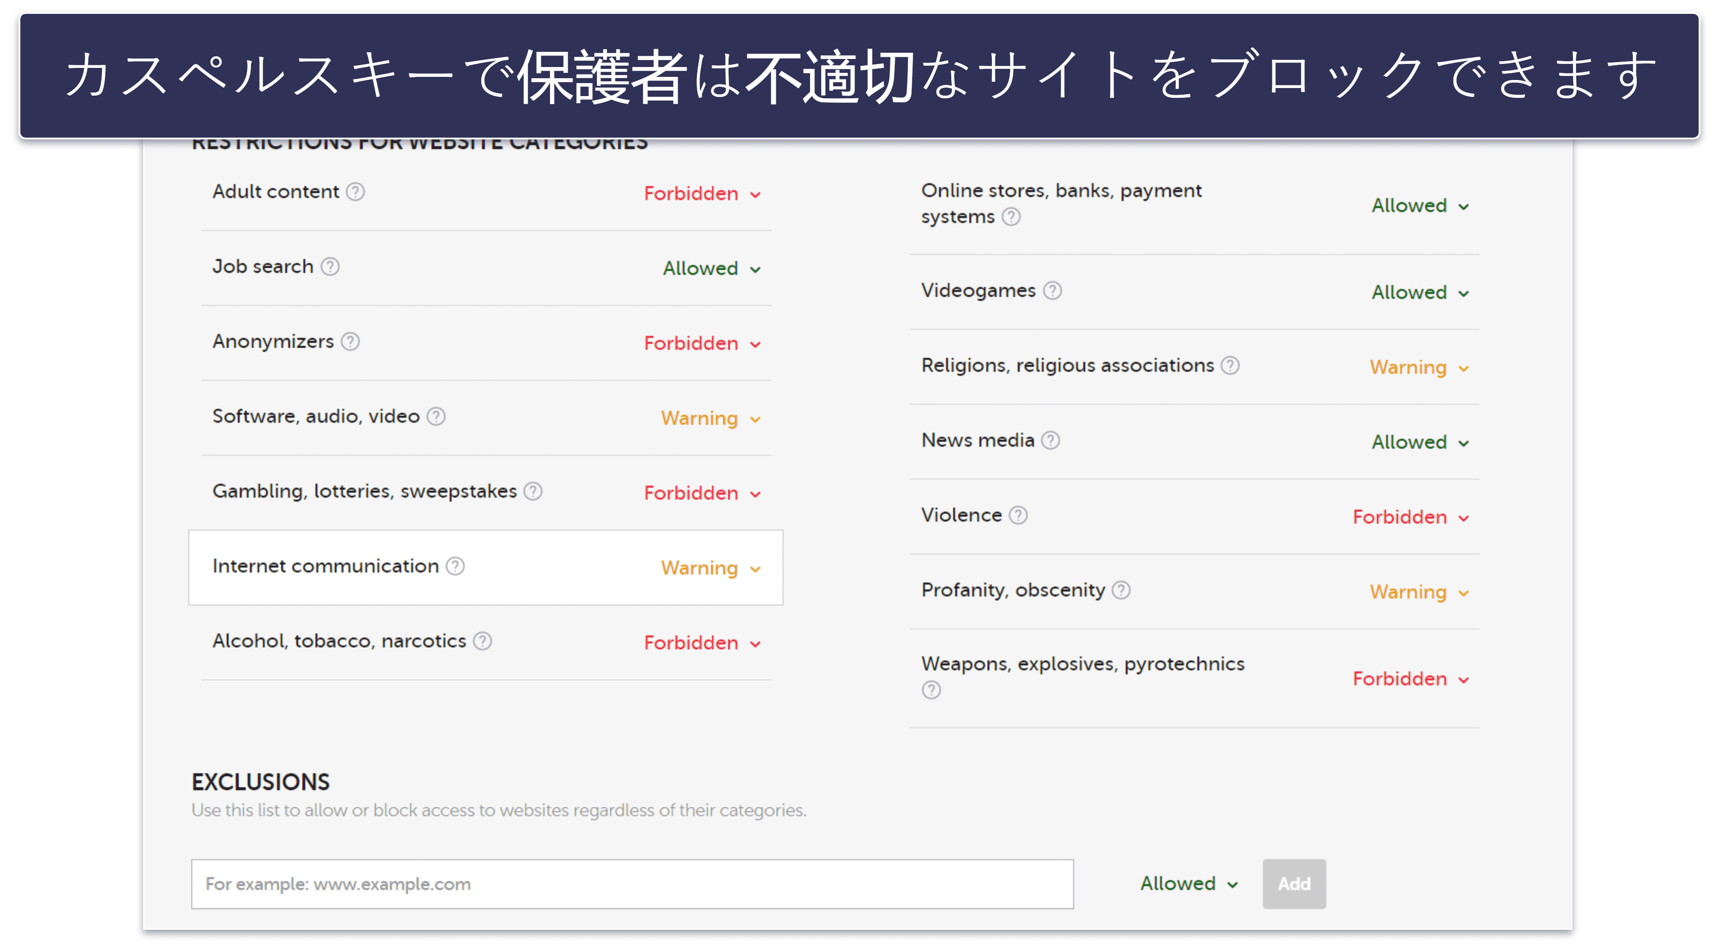Expand Religions, religious associations Warning dropdown
The width and height of the screenshot is (1715, 945).
[1420, 368]
